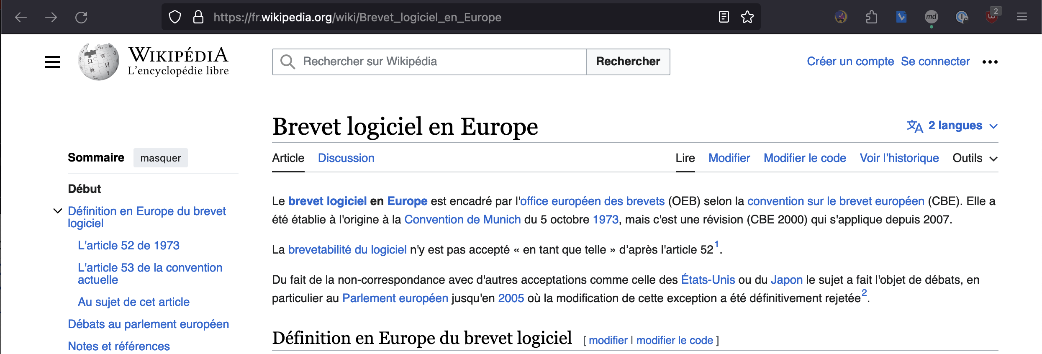Click modifier beside the Définition heading
Viewport: 1042px width, 354px height.
point(608,340)
